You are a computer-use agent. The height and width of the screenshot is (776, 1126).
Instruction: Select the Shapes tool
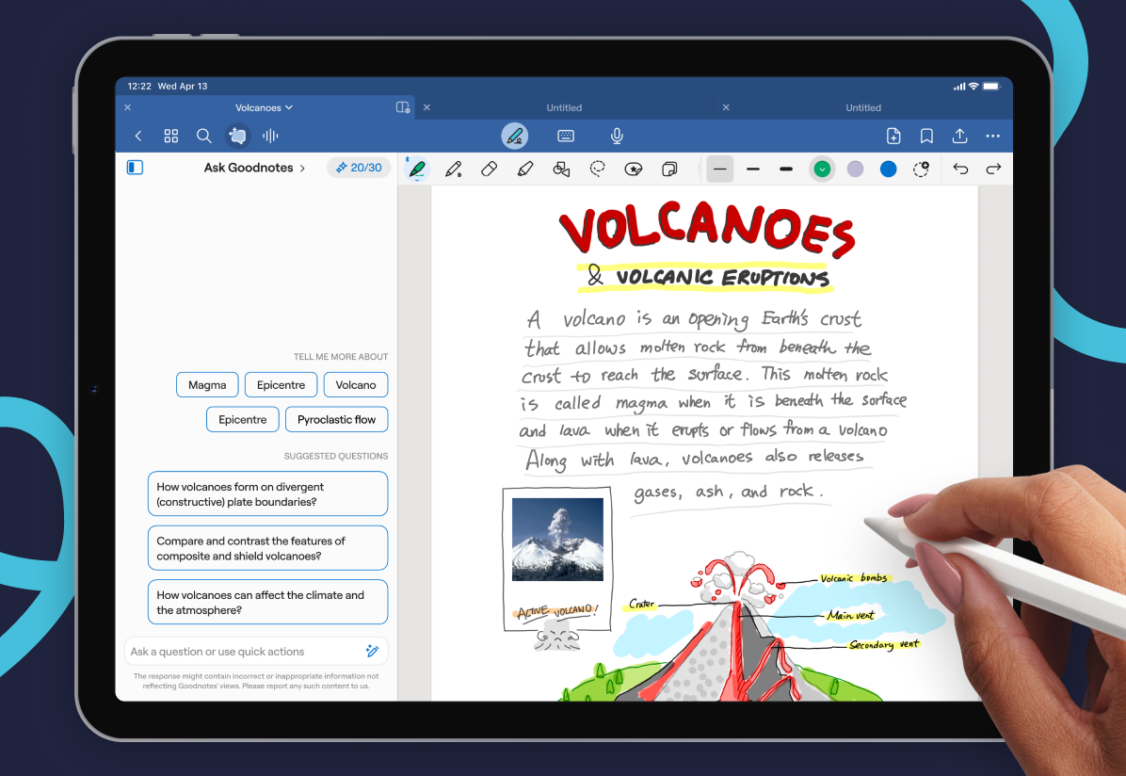click(x=561, y=169)
